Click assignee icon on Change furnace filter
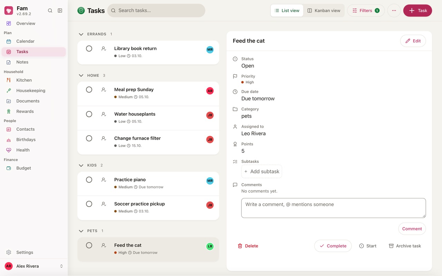Image resolution: width=442 pixels, height=276 pixels. coord(104,138)
